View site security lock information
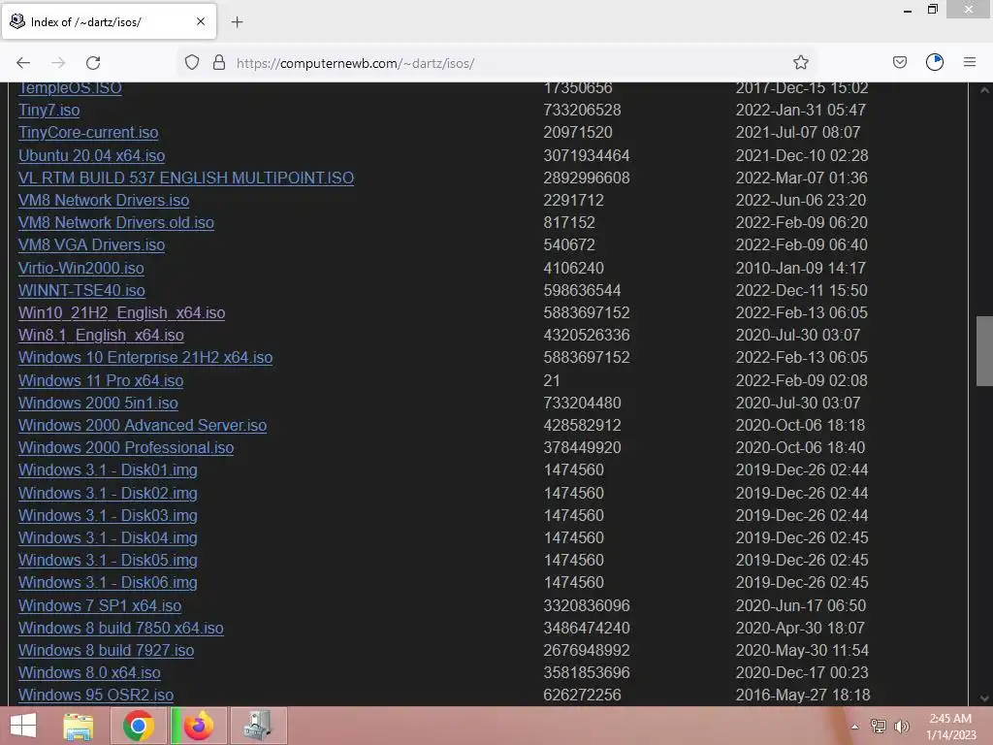Image resolution: width=993 pixels, height=745 pixels. click(219, 62)
